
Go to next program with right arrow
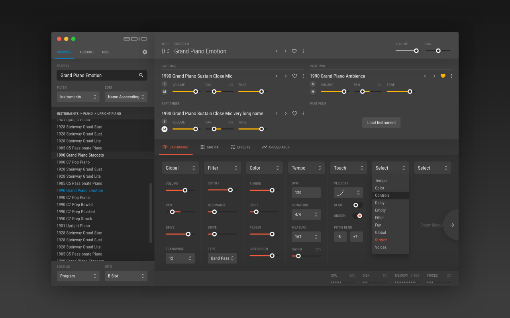[285, 51]
